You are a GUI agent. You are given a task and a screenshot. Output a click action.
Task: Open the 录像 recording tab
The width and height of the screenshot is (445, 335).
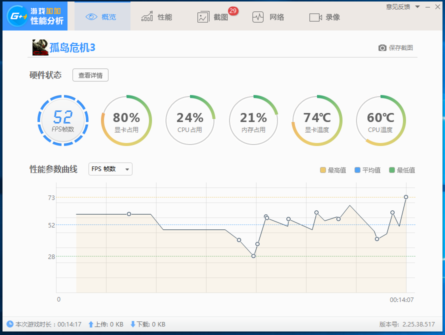pyautogui.click(x=324, y=17)
